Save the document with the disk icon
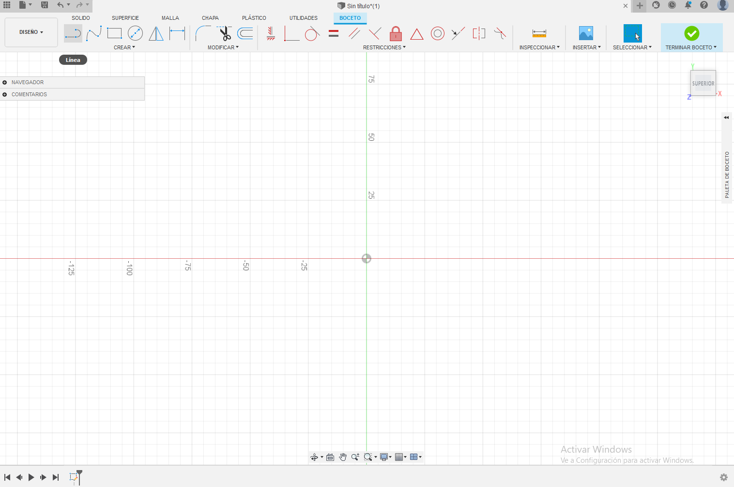 [45, 5]
